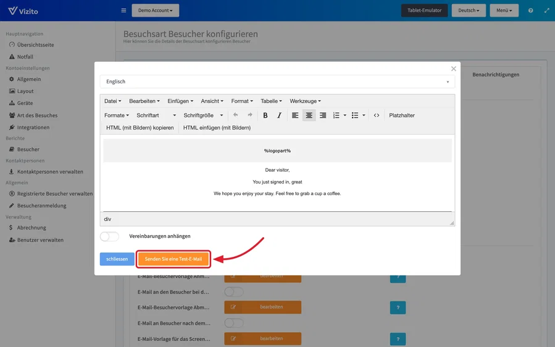Open the Tabelle menu
The height and width of the screenshot is (347, 555).
point(271,101)
